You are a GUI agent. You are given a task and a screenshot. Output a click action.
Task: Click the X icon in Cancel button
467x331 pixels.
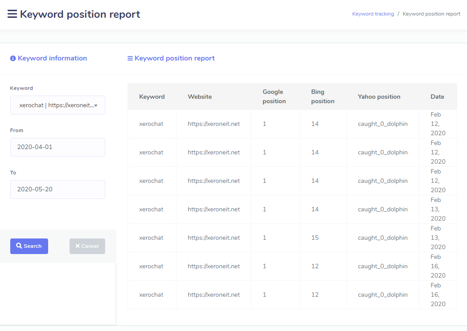[x=78, y=246]
